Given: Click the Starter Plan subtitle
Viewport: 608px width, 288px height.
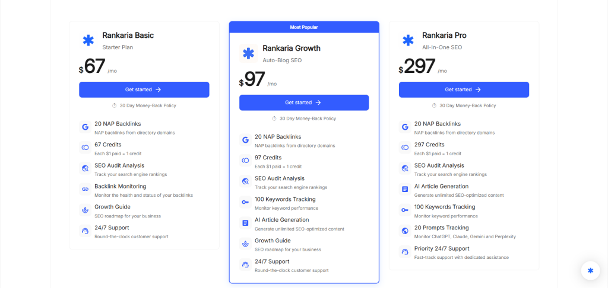Looking at the screenshot, I should pyautogui.click(x=118, y=47).
